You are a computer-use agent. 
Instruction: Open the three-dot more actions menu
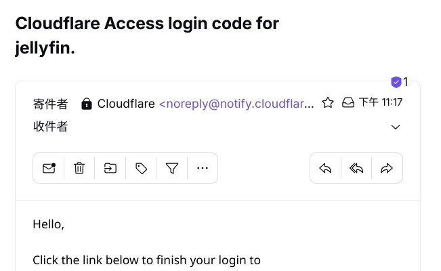coord(203,169)
